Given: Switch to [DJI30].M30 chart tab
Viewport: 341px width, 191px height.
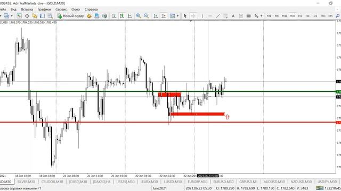Looking at the screenshot, I should (x=78, y=181).
